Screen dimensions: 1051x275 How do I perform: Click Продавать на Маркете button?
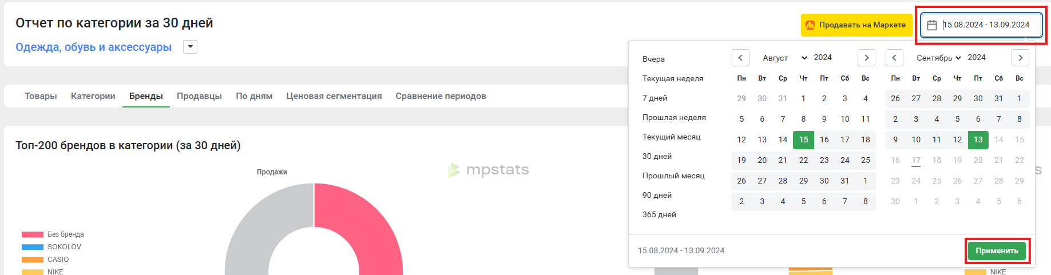(x=856, y=25)
